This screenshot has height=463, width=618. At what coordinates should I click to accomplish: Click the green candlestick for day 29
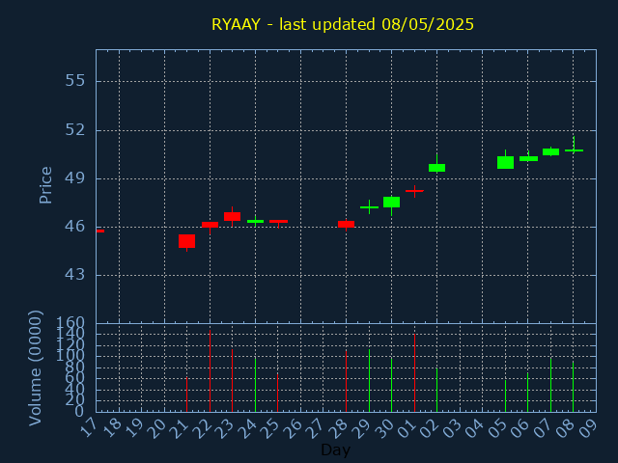pos(369,207)
